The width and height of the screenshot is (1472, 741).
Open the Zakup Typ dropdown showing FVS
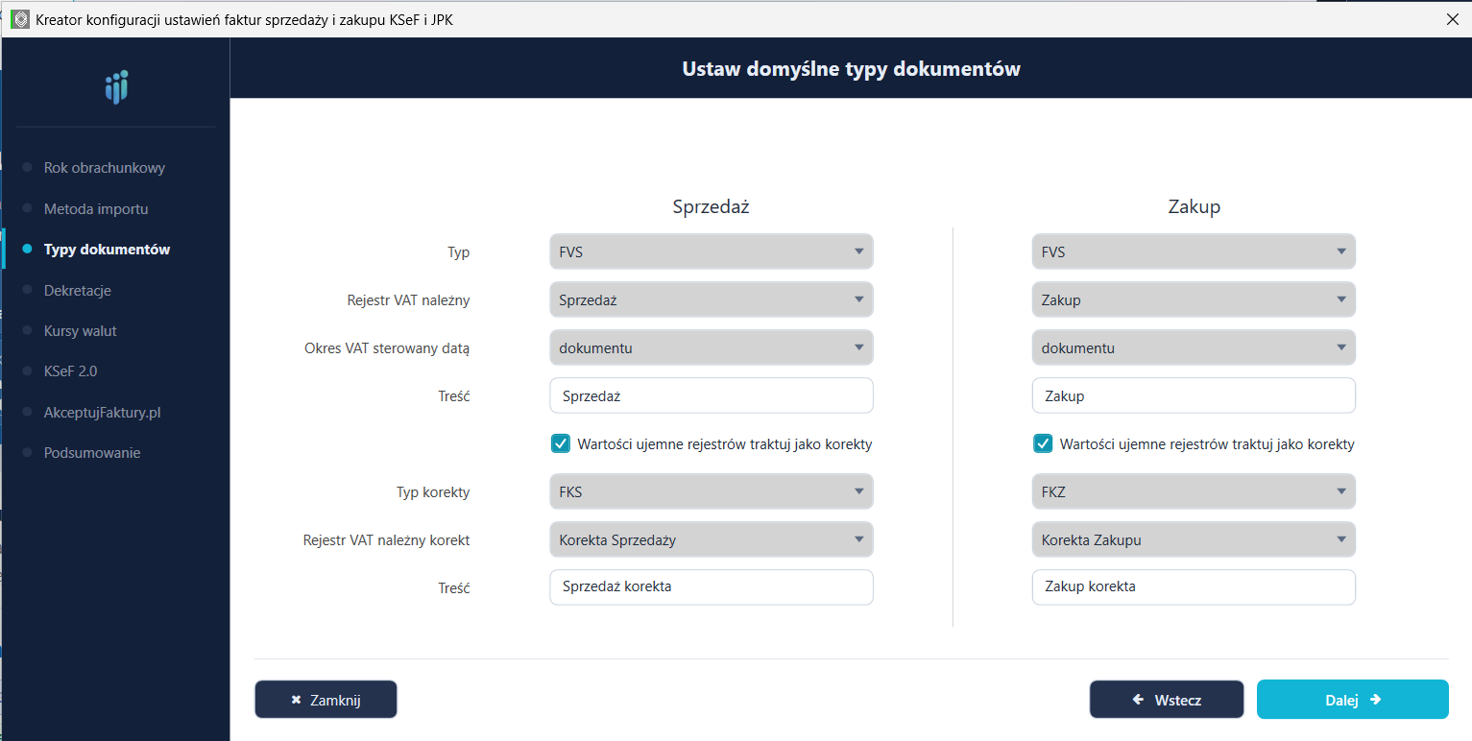[1194, 251]
